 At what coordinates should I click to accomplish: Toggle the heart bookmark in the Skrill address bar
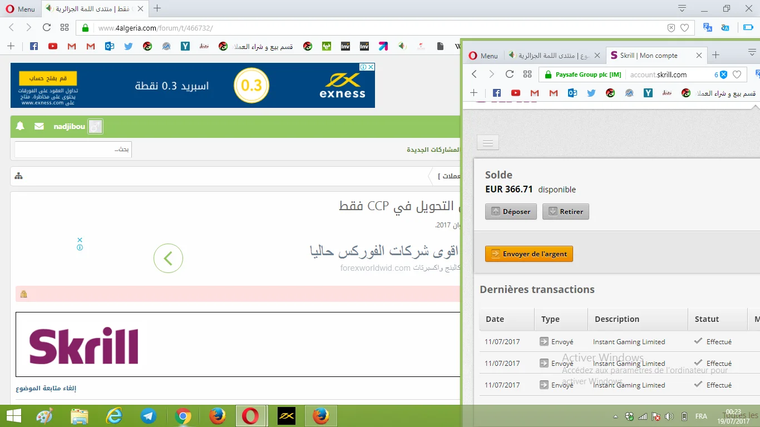click(x=737, y=75)
